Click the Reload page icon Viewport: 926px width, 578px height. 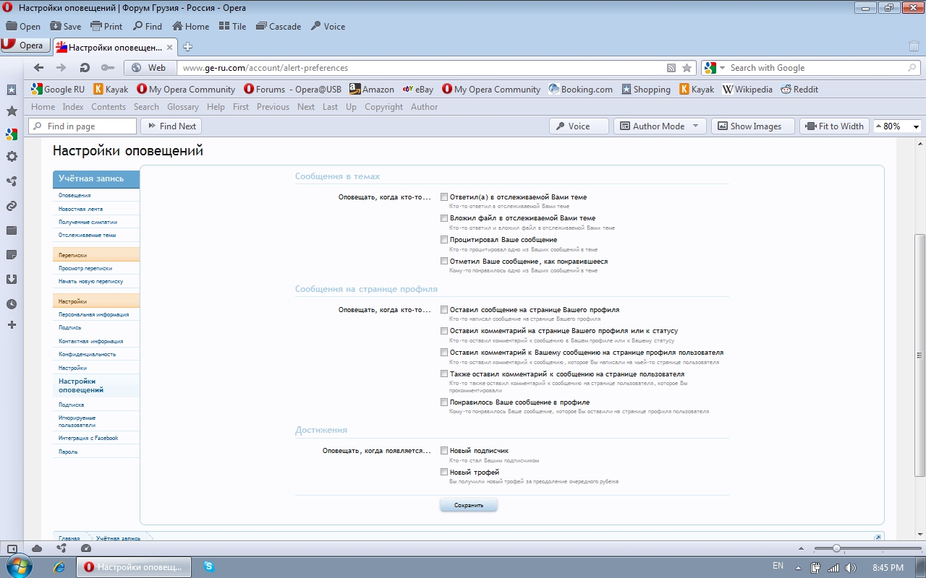(x=85, y=68)
